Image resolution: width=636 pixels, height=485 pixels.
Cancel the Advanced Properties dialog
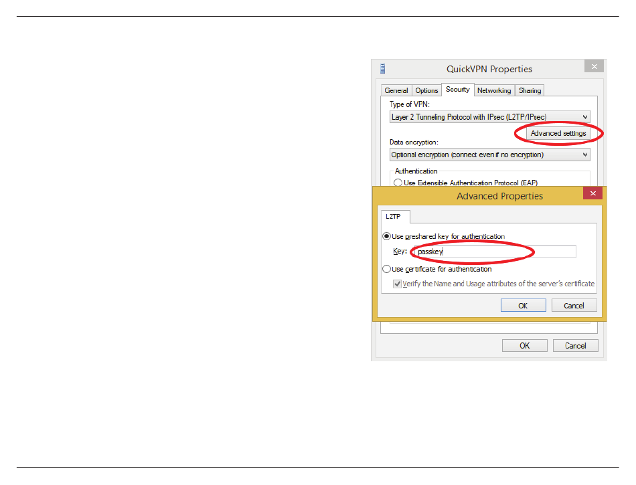point(574,306)
